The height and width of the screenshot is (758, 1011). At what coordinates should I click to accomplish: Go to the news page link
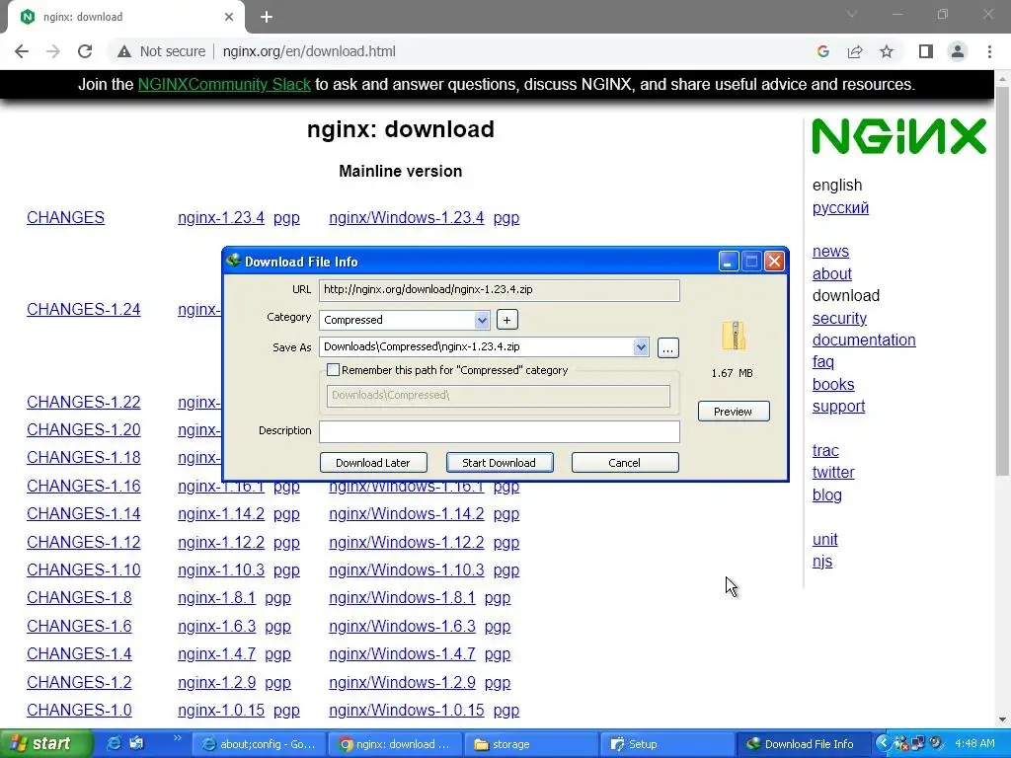click(x=830, y=252)
